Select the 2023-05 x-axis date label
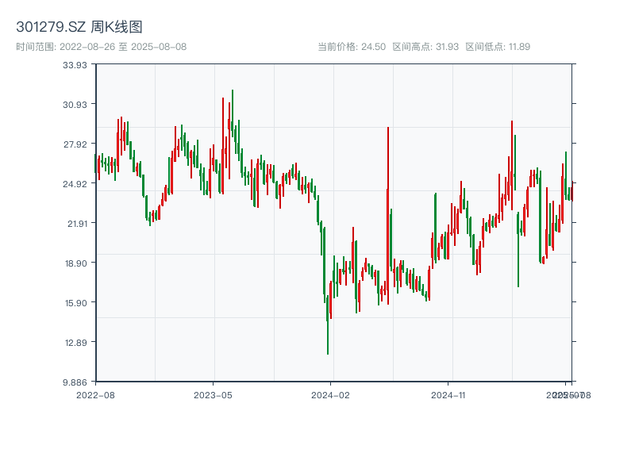Image resolution: width=635 pixels, height=476 pixels. pyautogui.click(x=213, y=394)
